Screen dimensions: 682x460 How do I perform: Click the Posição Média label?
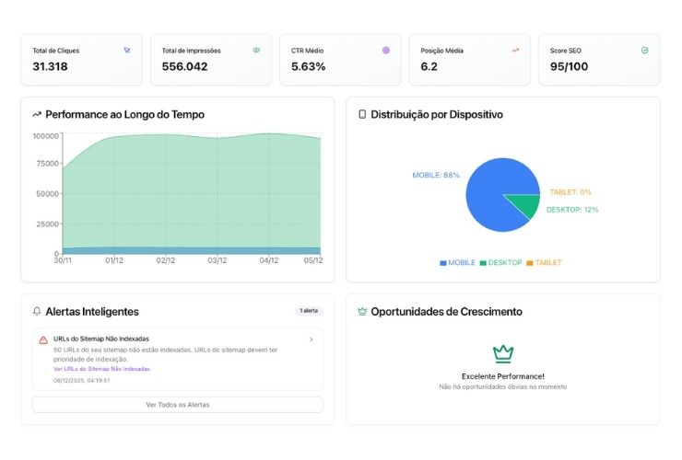pyautogui.click(x=441, y=51)
